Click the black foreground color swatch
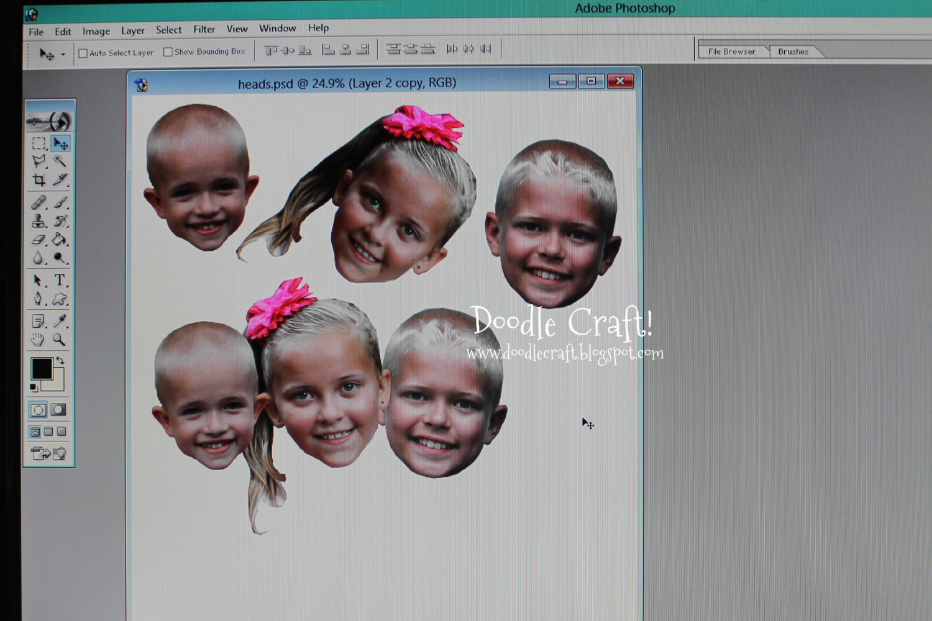Image resolution: width=932 pixels, height=621 pixels. [x=42, y=368]
